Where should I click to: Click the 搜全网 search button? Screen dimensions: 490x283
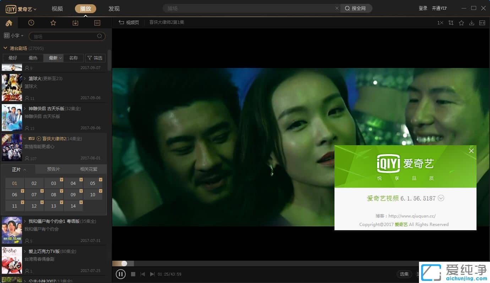pyautogui.click(x=356, y=8)
